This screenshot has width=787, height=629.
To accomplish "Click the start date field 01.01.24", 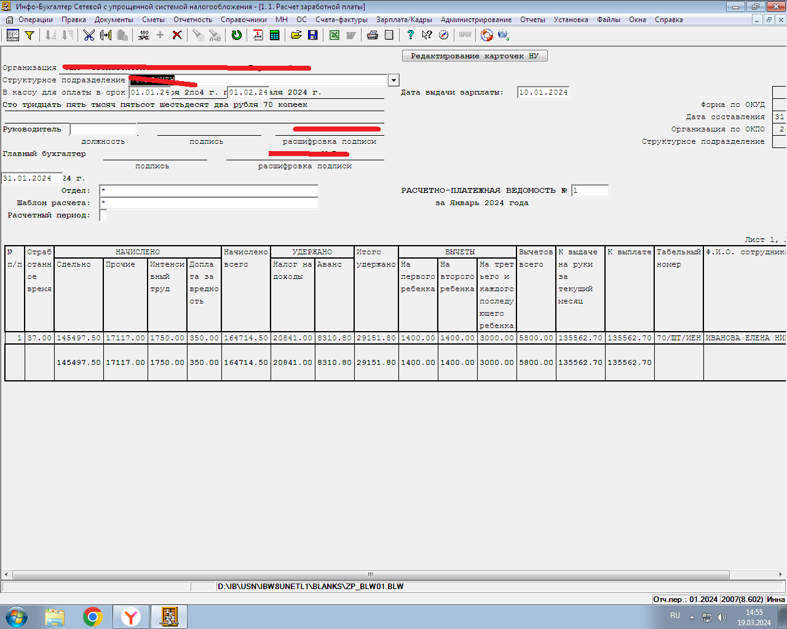I will (149, 93).
